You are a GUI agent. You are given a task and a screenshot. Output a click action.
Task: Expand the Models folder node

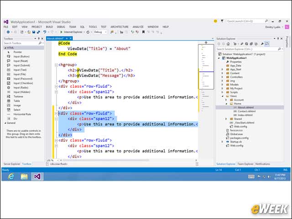coord(222,85)
